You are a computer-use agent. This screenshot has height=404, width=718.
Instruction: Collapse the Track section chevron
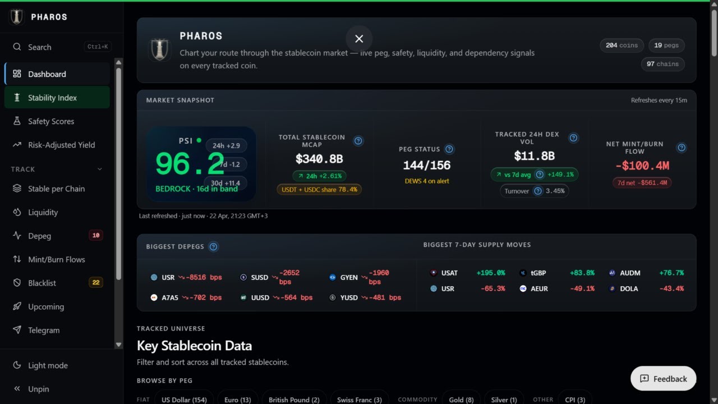100,169
